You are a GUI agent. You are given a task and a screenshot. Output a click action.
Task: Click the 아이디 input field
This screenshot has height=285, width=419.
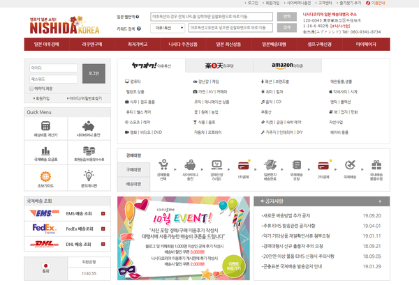(x=54, y=68)
